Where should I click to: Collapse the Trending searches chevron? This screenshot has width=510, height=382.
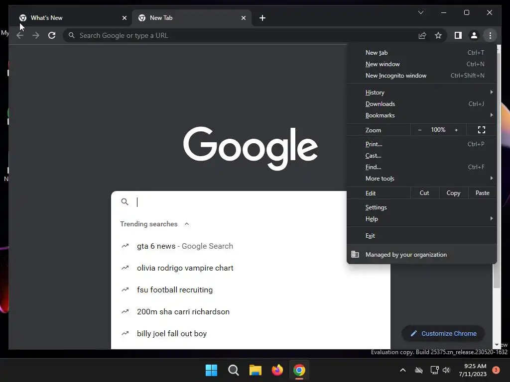tap(187, 224)
